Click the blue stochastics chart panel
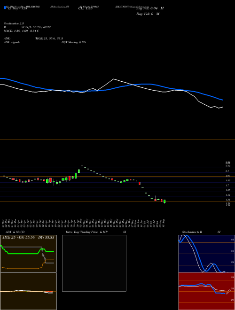 [206, 254]
